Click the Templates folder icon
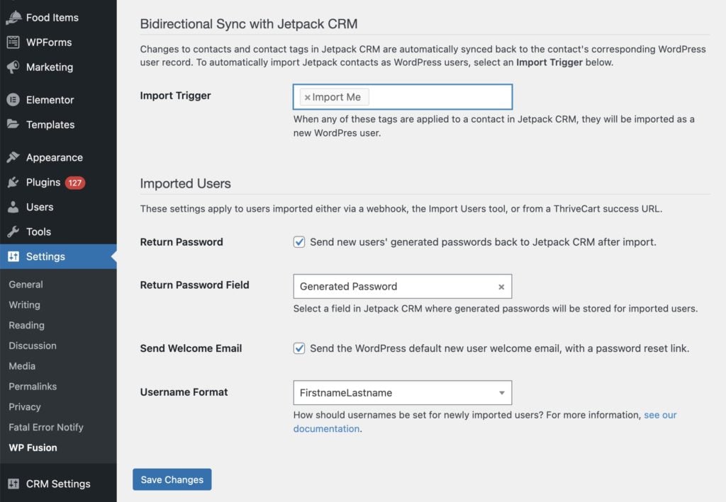 point(13,124)
